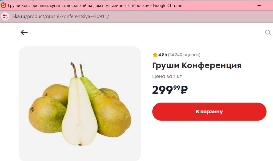Click the Груши Конференция product heading
The height and width of the screenshot is (161, 273).
(197, 65)
